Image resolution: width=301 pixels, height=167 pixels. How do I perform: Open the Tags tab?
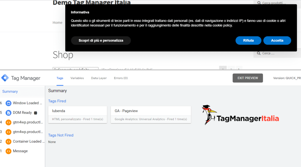60,78
